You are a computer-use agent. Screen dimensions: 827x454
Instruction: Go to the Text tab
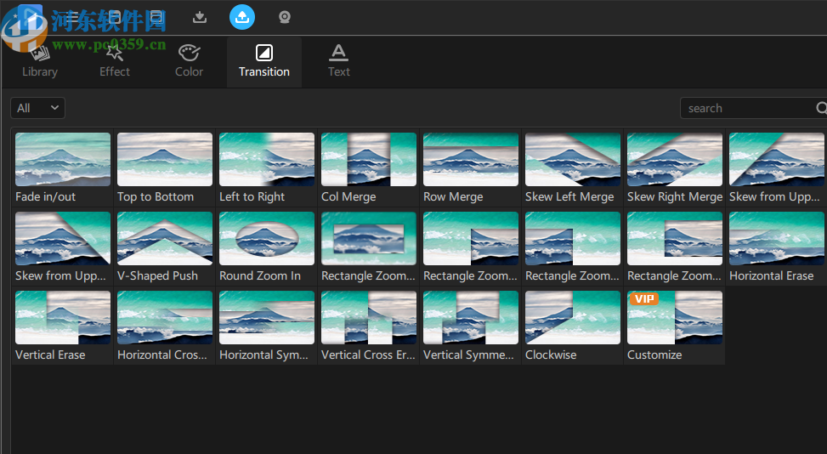339,61
